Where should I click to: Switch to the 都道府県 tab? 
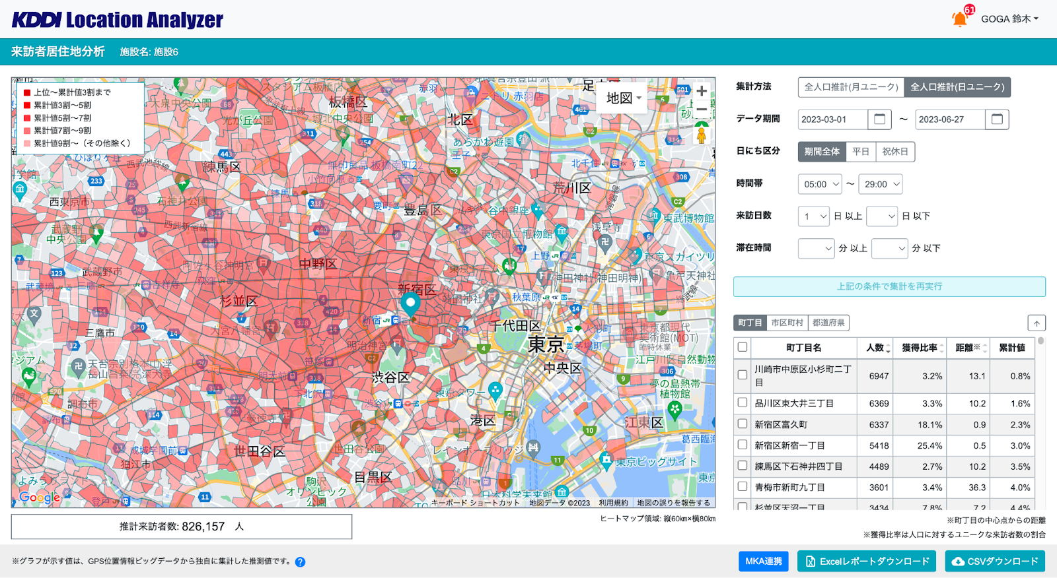tap(828, 323)
